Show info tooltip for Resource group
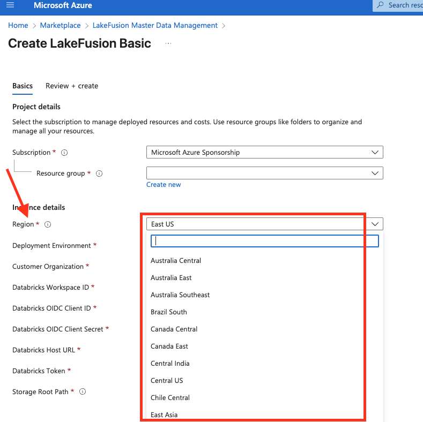The height and width of the screenshot is (422, 423). tap(99, 174)
